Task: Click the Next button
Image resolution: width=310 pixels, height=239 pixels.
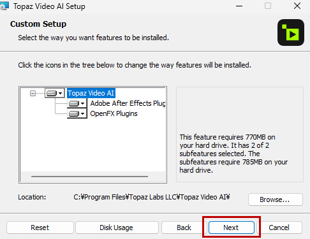Action: pos(232,228)
